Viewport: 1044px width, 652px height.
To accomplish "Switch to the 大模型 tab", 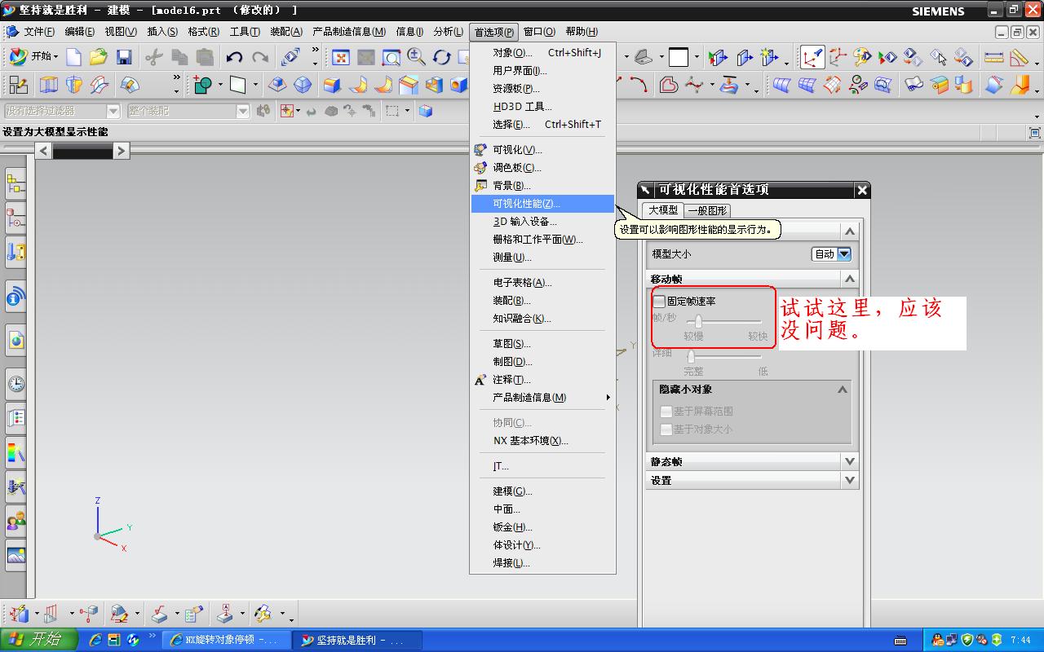I will pos(662,209).
